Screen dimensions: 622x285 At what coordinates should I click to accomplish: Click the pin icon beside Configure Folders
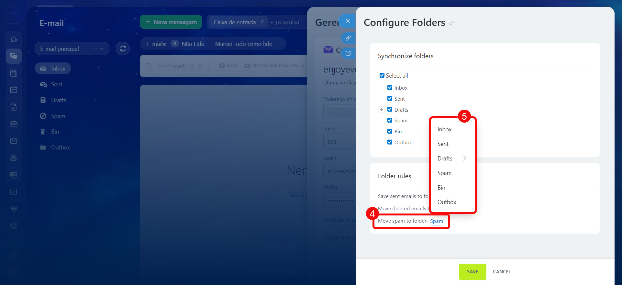451,23
